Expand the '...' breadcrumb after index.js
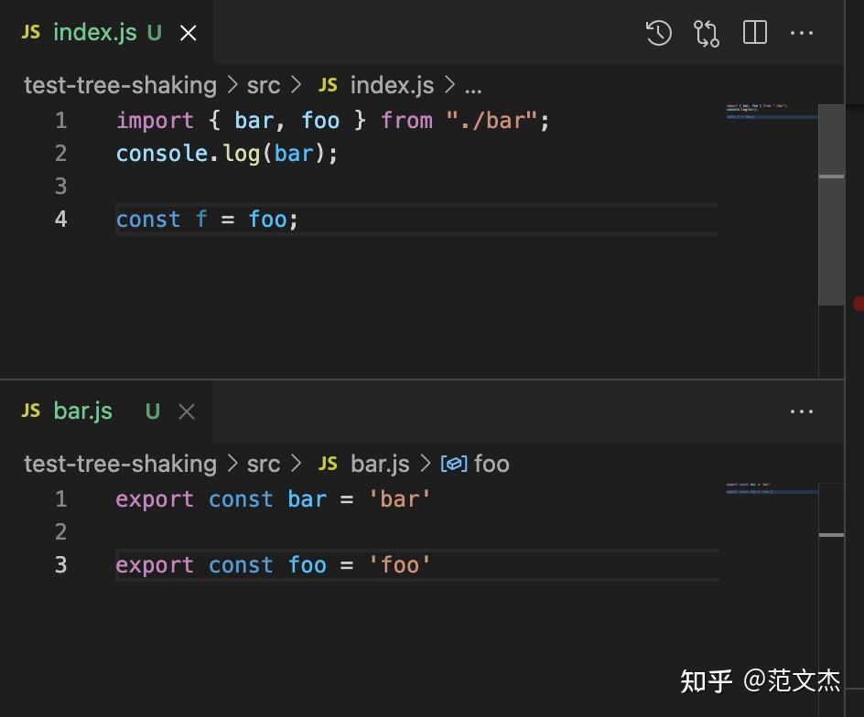 (473, 85)
